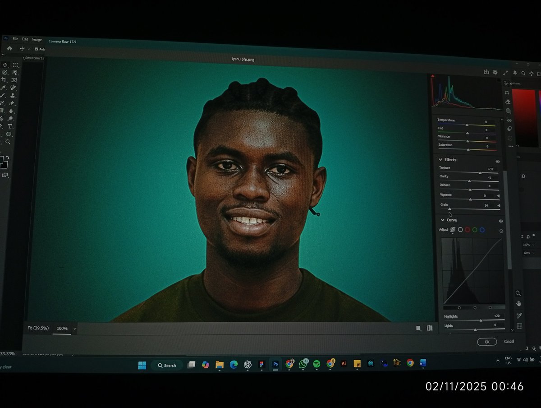This screenshot has height=408, width=541.
Task: Open the zoom level dropdown arrow
Action: coord(74,329)
